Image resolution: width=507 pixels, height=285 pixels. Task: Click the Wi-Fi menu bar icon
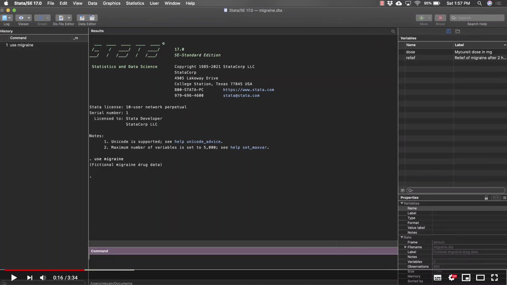tap(417, 3)
